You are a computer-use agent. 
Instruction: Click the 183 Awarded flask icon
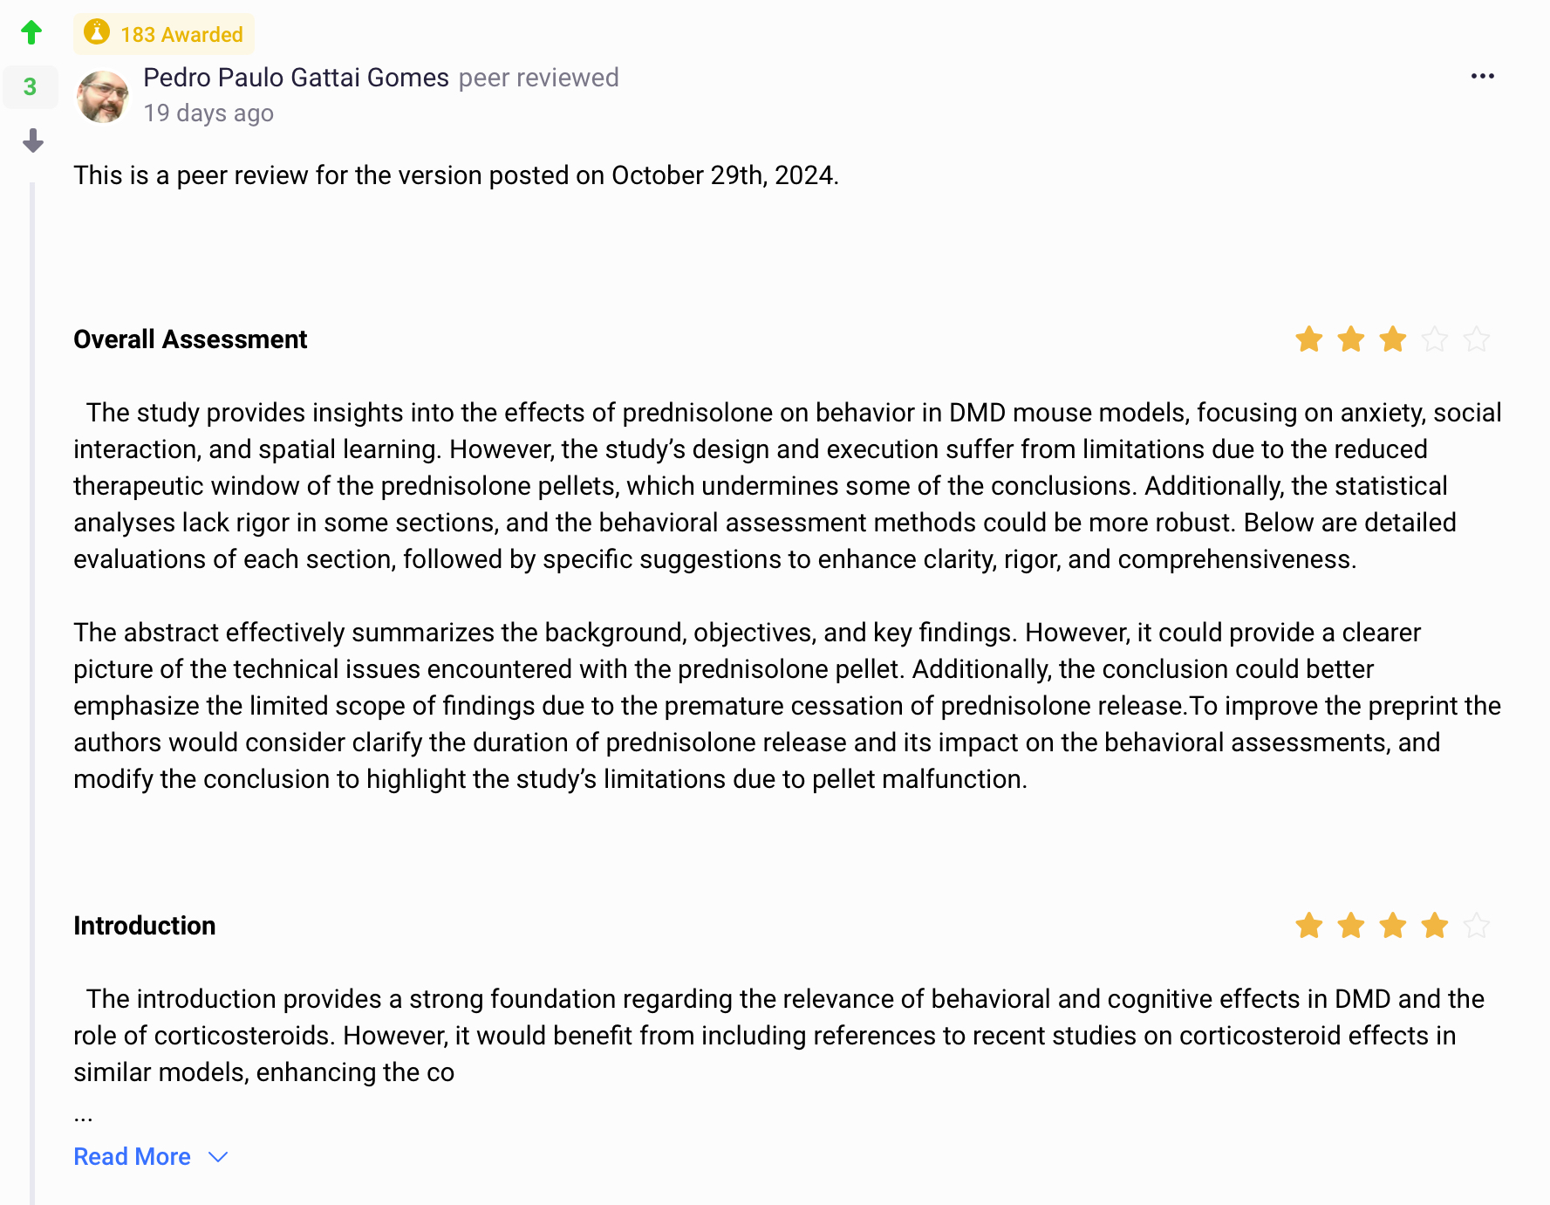click(x=97, y=33)
